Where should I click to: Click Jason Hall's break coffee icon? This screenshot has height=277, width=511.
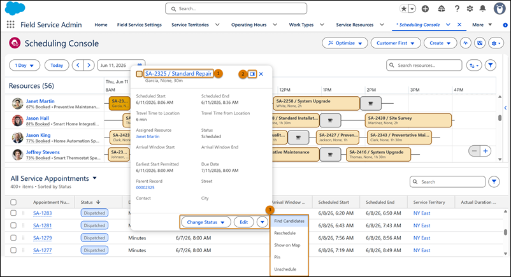click(x=330, y=120)
